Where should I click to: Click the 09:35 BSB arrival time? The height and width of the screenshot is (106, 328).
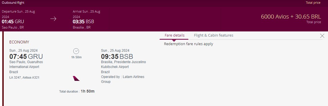(x=117, y=57)
